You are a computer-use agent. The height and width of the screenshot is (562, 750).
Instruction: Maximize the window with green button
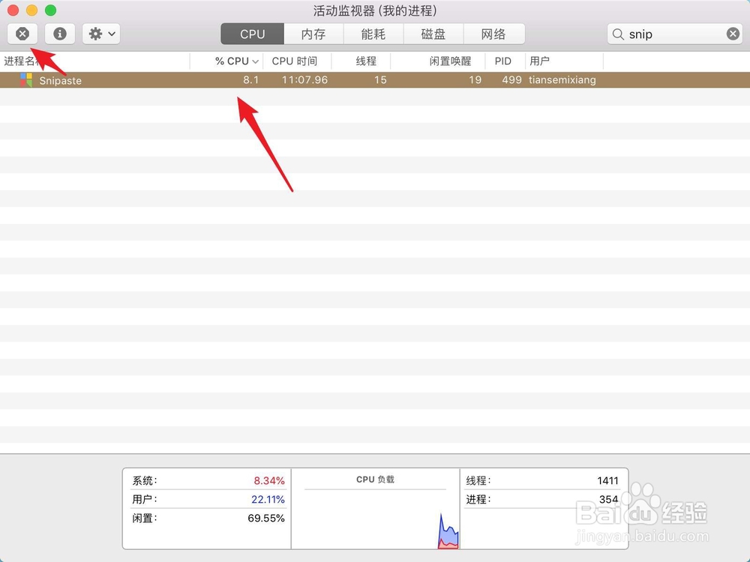click(50, 10)
